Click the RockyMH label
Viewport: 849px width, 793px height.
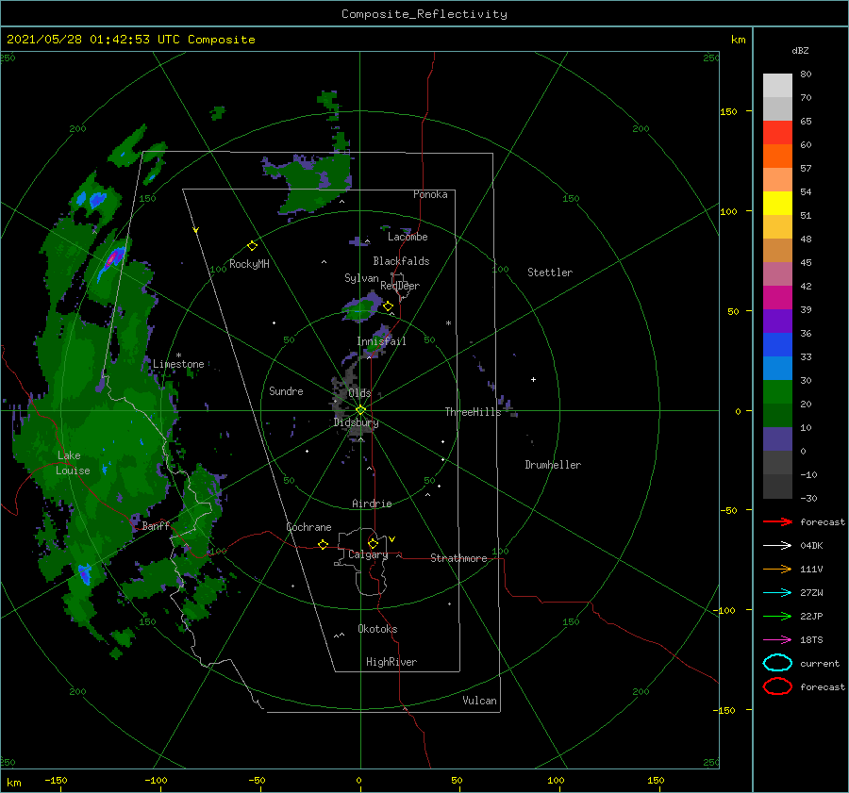tap(249, 264)
